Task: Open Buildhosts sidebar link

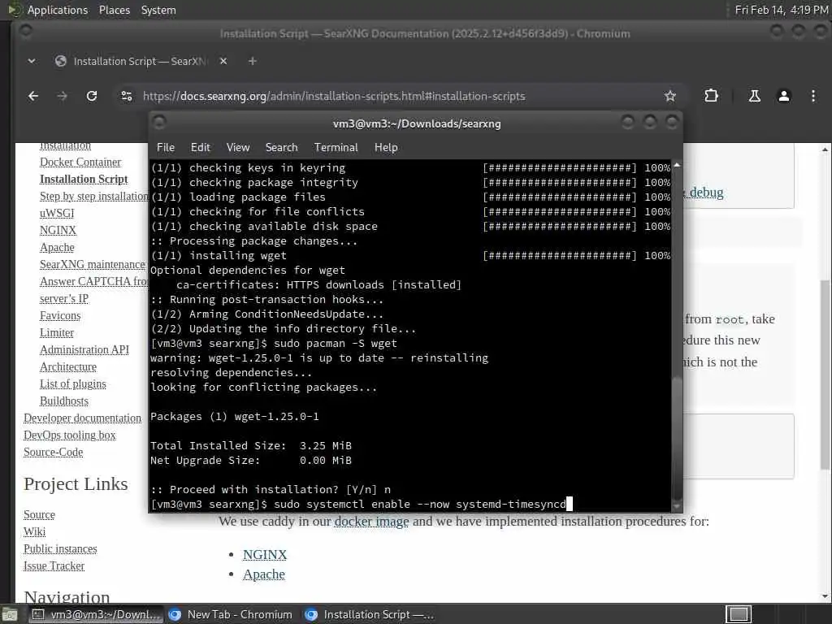Action: pyautogui.click(x=63, y=401)
